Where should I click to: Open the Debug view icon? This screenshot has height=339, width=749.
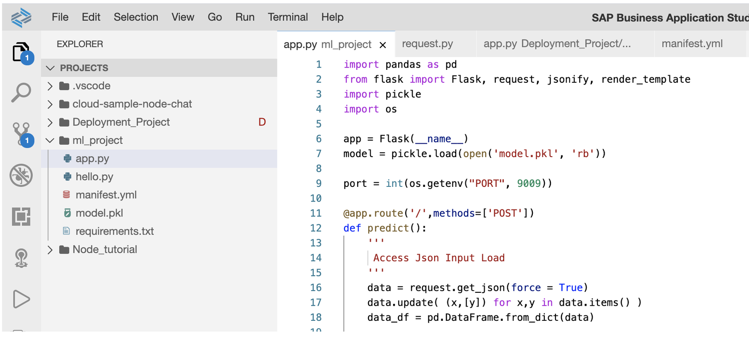coord(21,175)
